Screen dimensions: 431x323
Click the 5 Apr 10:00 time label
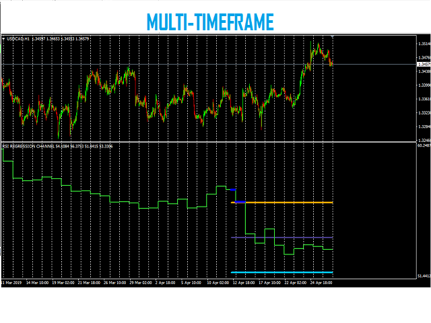click(x=189, y=283)
